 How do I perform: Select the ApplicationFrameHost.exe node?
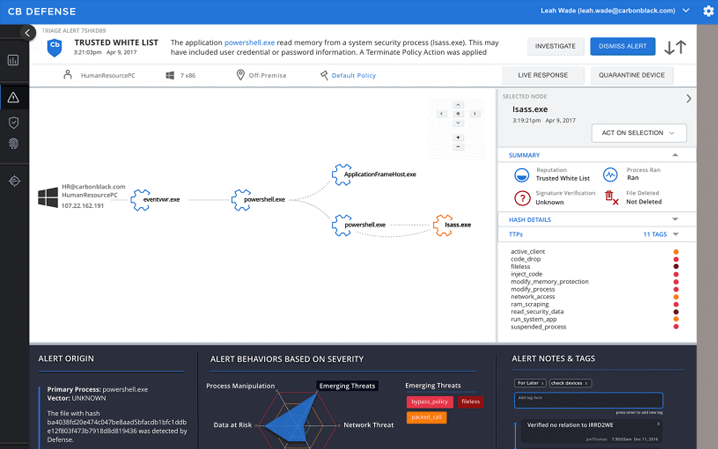342,175
